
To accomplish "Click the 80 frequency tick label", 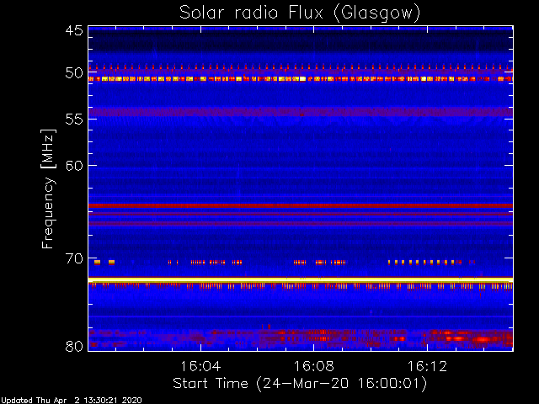I will pos(74,346).
